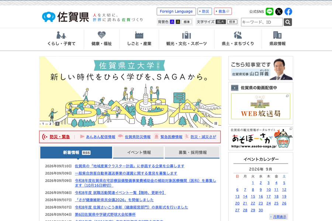Set text size to 拡大
The image size is (332, 221).
(x=221, y=22)
